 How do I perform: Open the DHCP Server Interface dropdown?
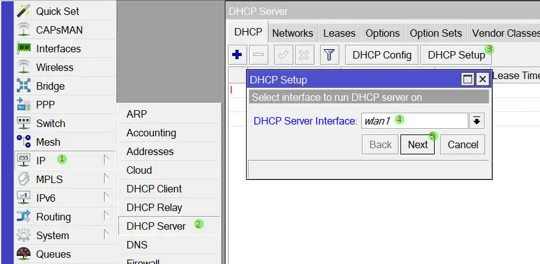tap(476, 121)
